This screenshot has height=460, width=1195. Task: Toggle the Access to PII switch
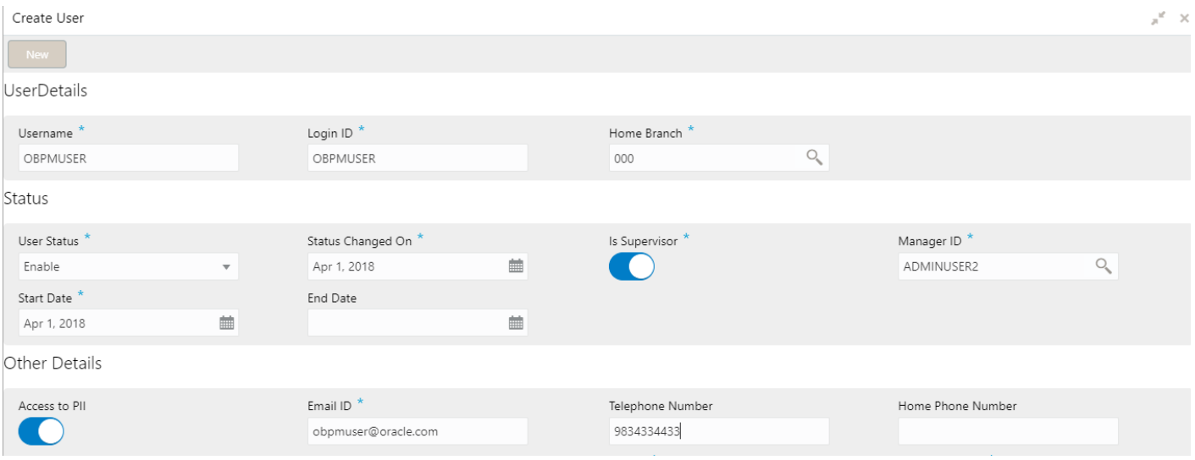click(x=41, y=431)
